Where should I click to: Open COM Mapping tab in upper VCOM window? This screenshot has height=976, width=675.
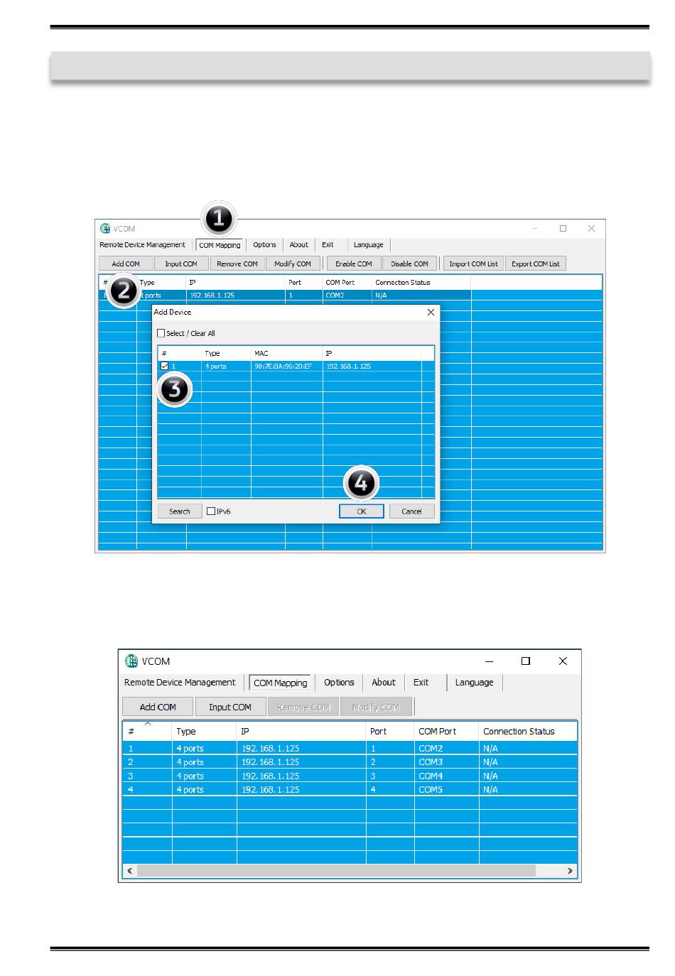tap(220, 245)
